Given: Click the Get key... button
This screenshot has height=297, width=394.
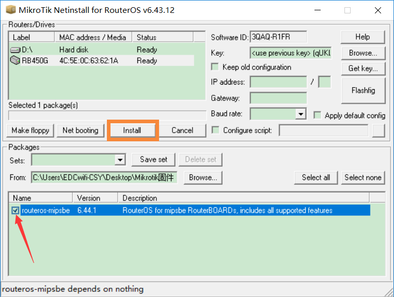Looking at the screenshot, I should tap(363, 68).
